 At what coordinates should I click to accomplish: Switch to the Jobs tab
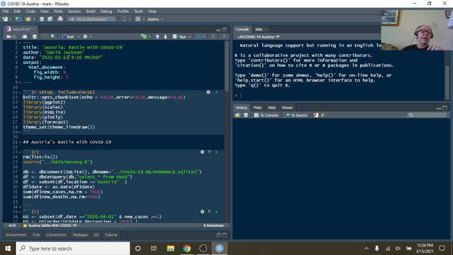click(259, 29)
